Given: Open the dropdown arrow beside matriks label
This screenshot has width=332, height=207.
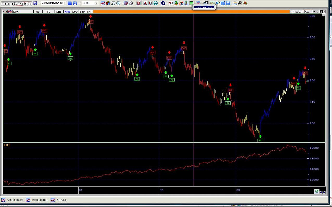Looking at the screenshot, I should (314, 12).
